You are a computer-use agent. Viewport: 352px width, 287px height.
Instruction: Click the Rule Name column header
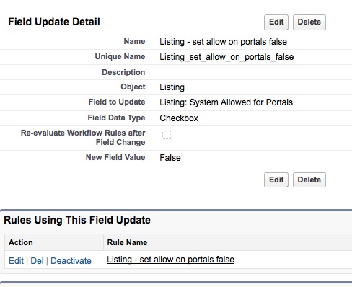pyautogui.click(x=127, y=242)
